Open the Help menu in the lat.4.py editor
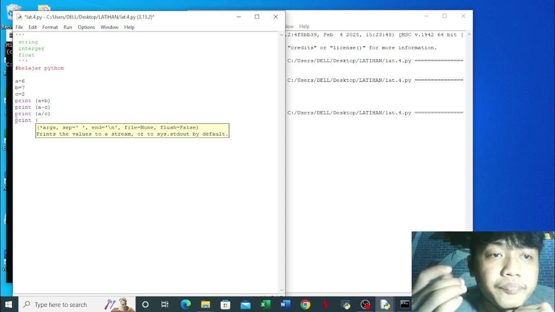The image size is (555, 312). pyautogui.click(x=129, y=27)
